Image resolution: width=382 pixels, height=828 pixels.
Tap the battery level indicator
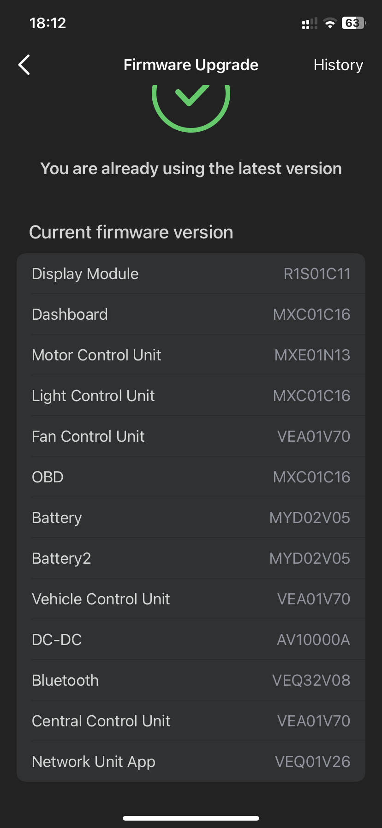(353, 23)
